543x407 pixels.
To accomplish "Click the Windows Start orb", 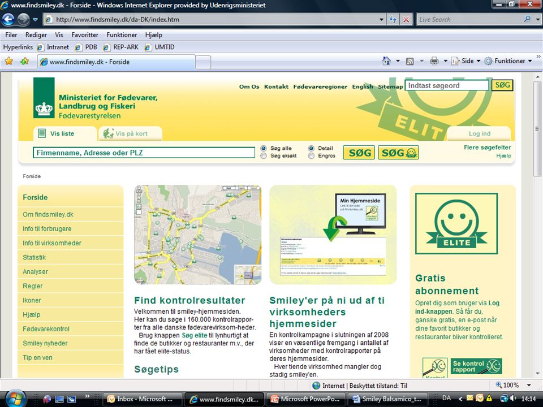I will point(15,398).
